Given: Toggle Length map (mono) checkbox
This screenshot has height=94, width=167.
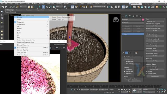Looking at the screenshot, I should coord(147,34).
